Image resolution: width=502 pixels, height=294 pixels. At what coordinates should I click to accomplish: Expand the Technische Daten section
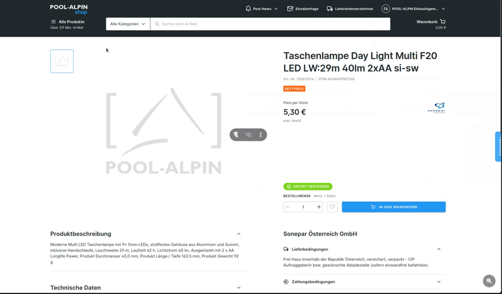[239, 287]
